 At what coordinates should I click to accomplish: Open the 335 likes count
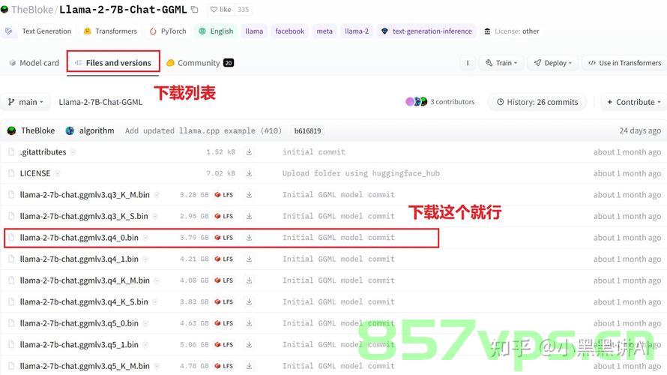(x=244, y=9)
